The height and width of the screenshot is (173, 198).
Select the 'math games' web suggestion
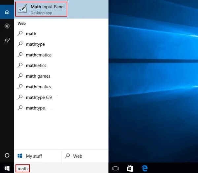click(x=61, y=76)
